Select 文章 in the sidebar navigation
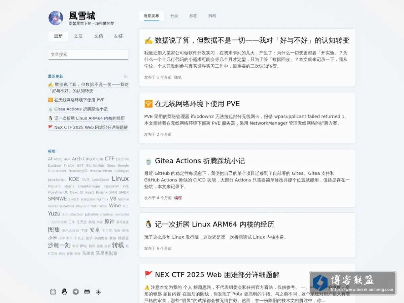The image size is (404, 303). click(78, 36)
